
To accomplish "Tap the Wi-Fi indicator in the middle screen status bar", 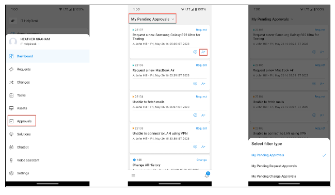I will (182, 9).
